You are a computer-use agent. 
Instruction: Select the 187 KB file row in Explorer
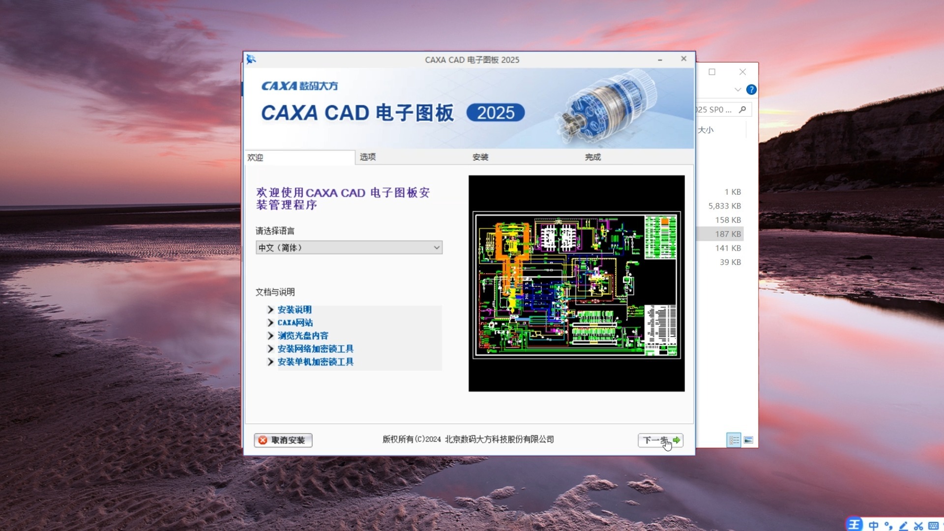[720, 234]
